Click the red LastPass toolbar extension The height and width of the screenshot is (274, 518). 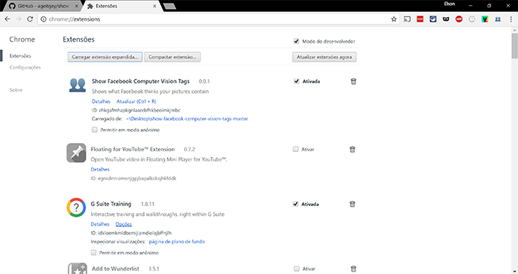(x=420, y=19)
